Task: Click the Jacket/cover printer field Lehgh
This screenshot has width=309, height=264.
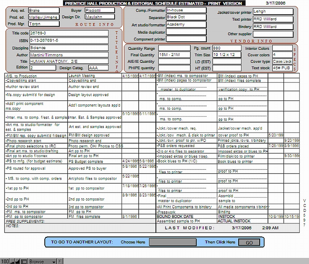Action: tap(273, 11)
